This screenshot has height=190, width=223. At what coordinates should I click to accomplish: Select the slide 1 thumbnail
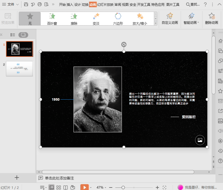(x=19, y=49)
